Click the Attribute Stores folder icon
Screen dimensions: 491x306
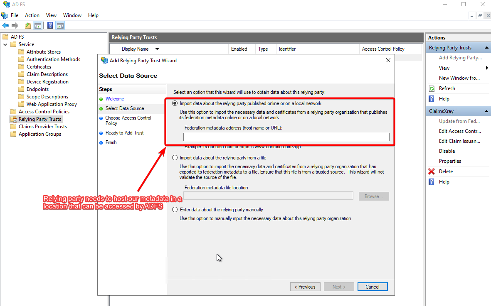coord(21,52)
